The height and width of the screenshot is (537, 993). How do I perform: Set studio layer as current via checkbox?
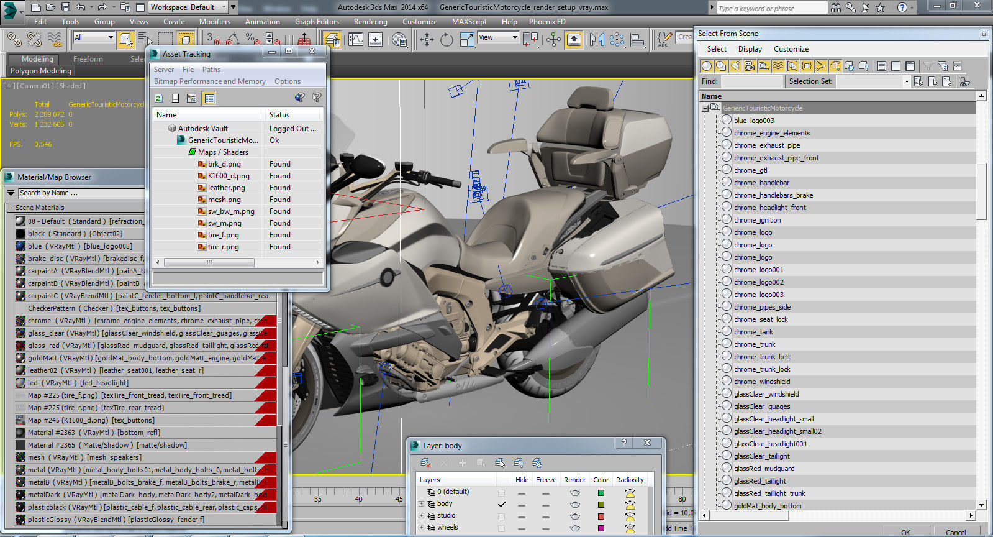[x=502, y=516]
